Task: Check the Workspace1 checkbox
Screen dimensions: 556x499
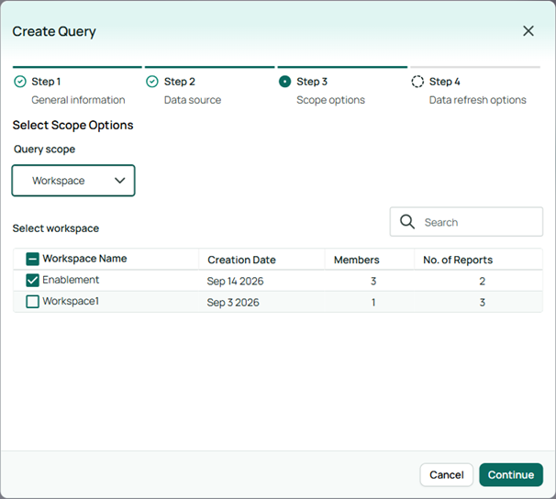Action: click(x=32, y=302)
